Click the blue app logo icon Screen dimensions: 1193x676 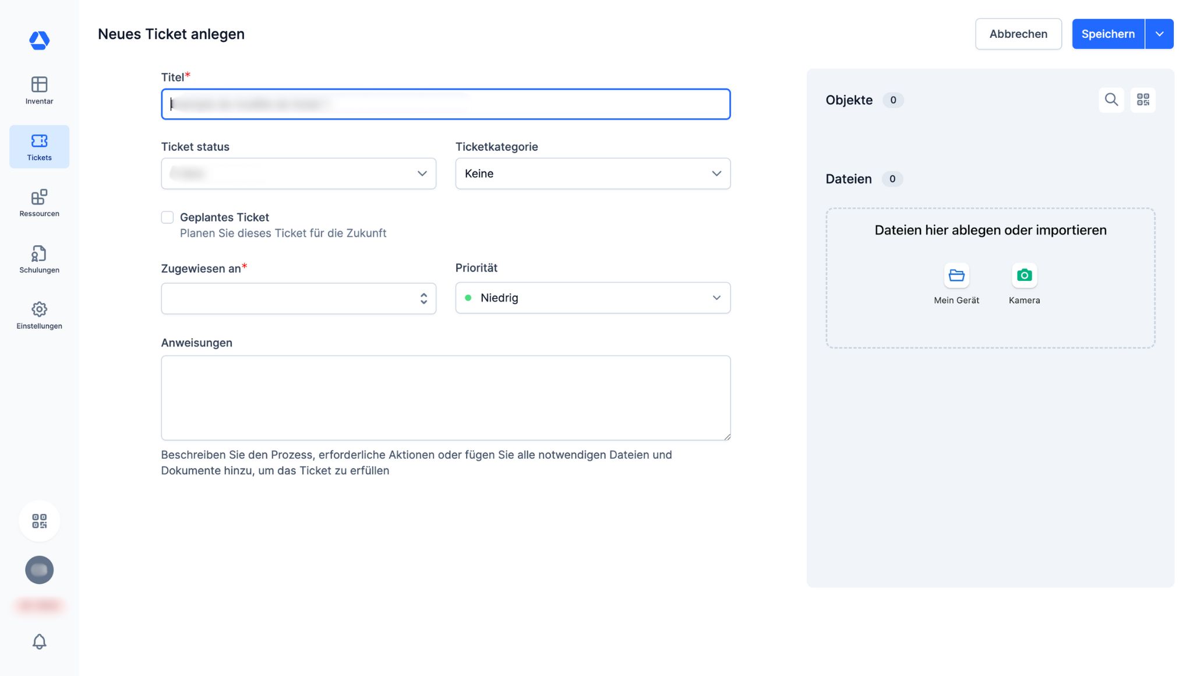[39, 40]
